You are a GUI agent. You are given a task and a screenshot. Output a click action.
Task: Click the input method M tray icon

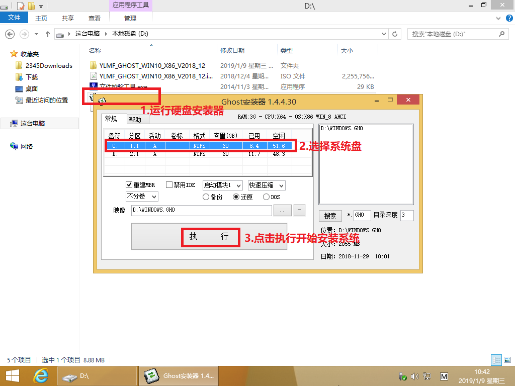[444, 376]
